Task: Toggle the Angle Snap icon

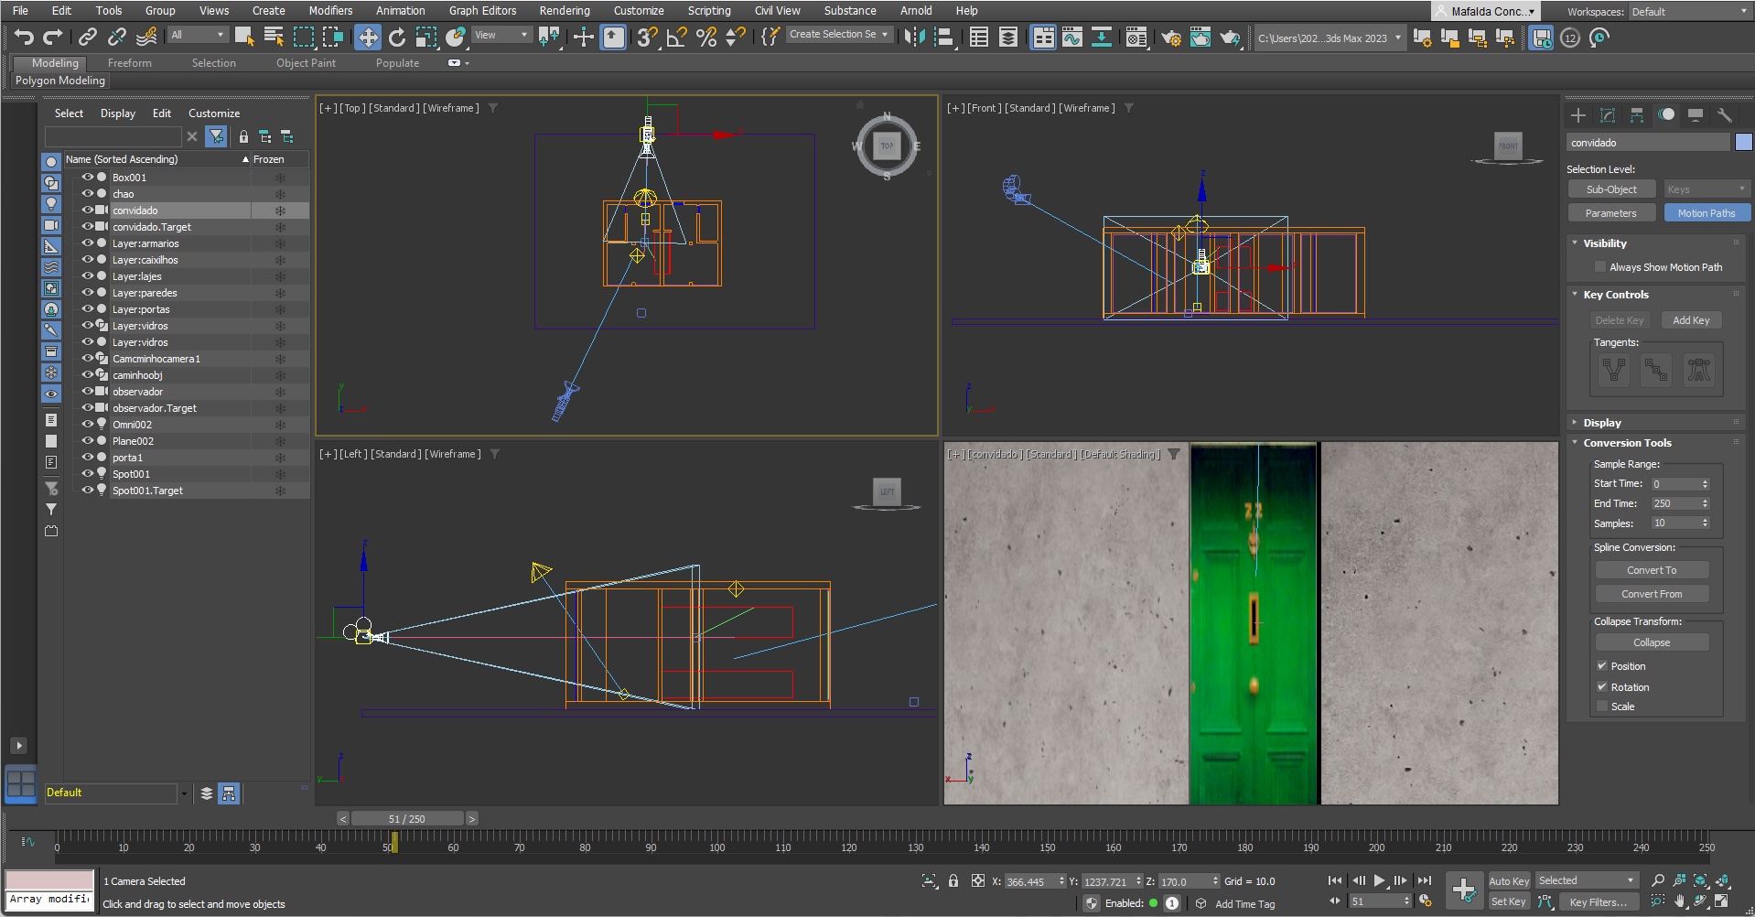Action: pos(676,38)
